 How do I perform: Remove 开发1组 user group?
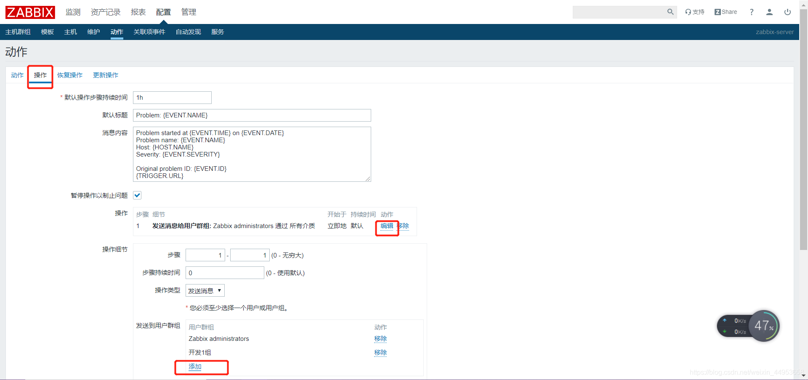[x=380, y=353]
